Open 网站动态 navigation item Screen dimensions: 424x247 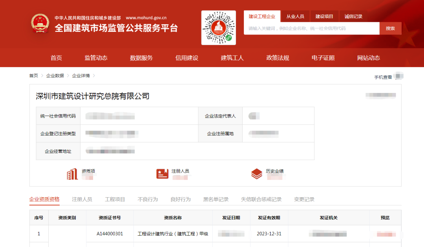click(x=369, y=58)
